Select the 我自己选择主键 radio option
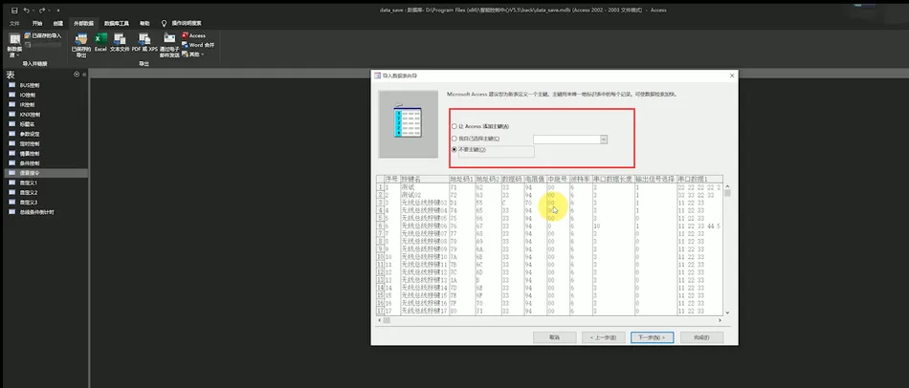The width and height of the screenshot is (909, 388). [454, 139]
